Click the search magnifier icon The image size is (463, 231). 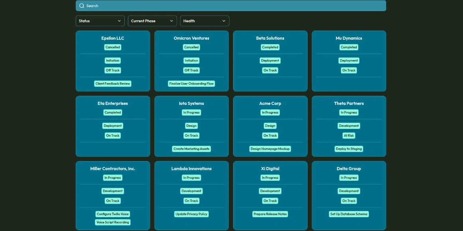(x=82, y=6)
